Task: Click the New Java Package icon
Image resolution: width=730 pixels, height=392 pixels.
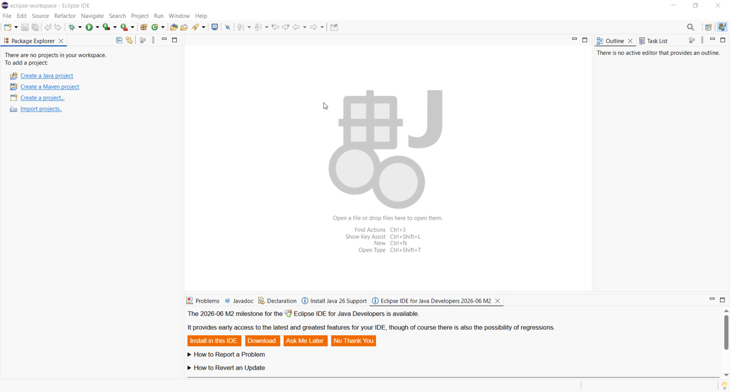Action: [x=144, y=27]
